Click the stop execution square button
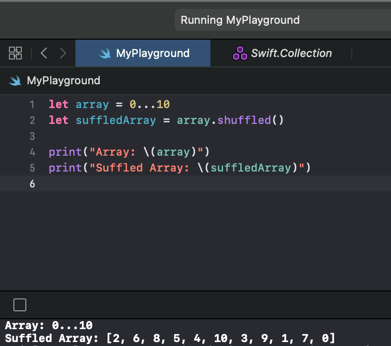The width and height of the screenshot is (391, 346). click(20, 305)
